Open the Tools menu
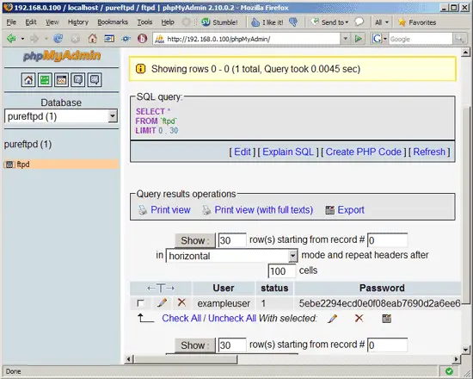 point(144,22)
